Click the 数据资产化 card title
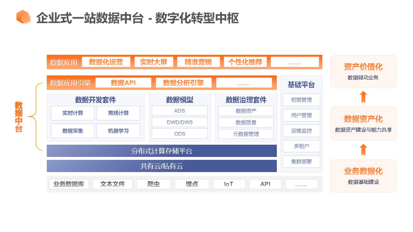 (363, 119)
